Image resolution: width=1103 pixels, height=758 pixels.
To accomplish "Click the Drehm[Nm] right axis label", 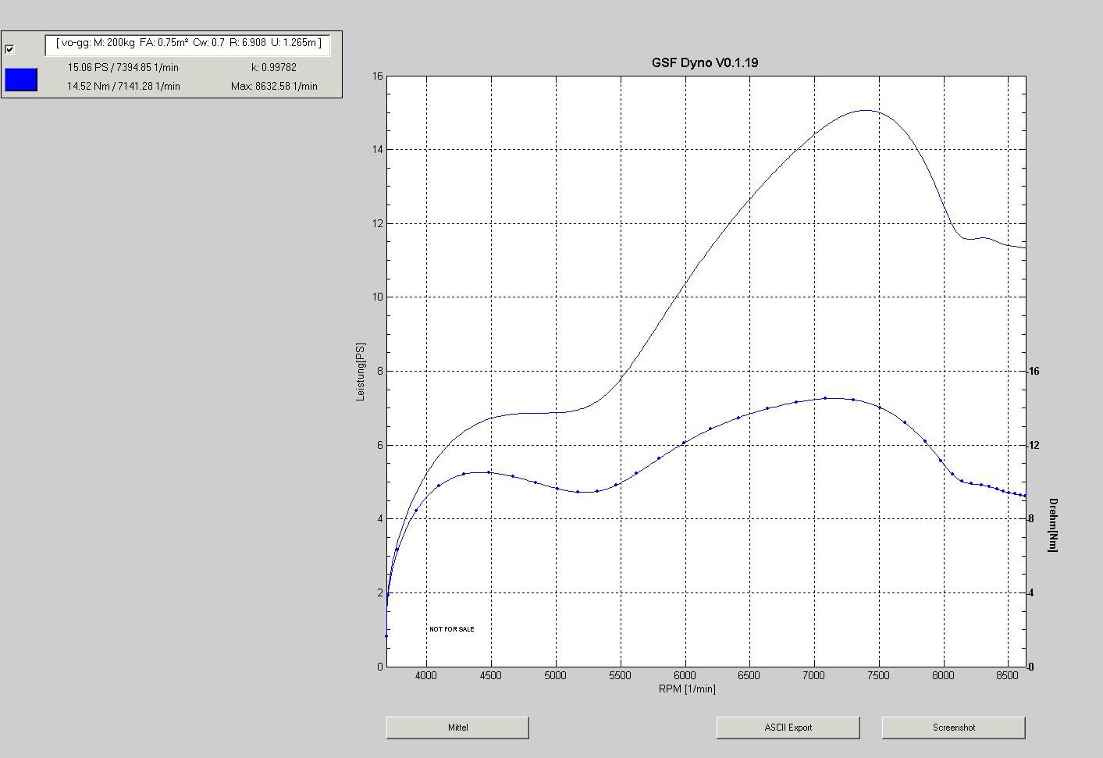I will [x=1052, y=525].
